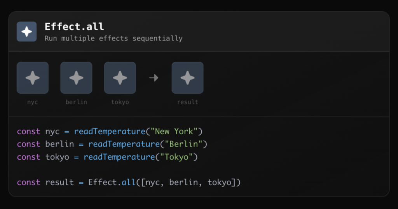
Task: Click the nyc label under the tile
Action: tap(33, 102)
